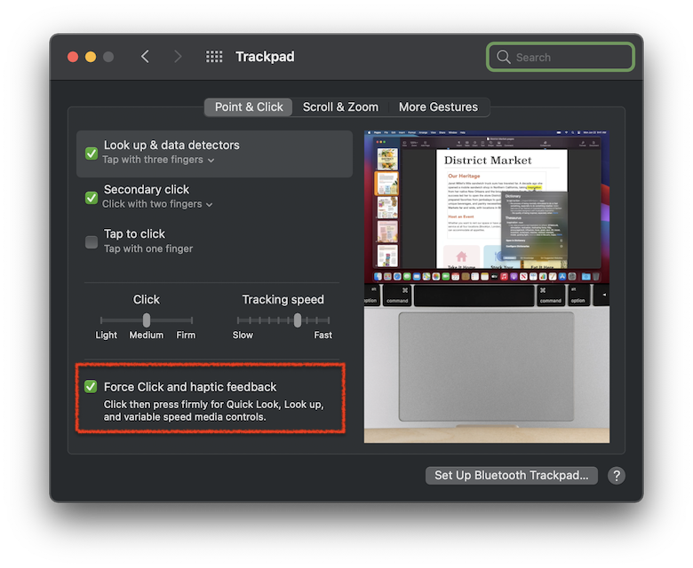Click the magnifying glass search icon
693x568 pixels.
(503, 57)
